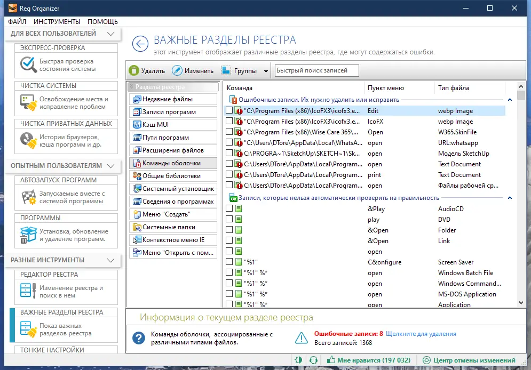Open Истории браузеров privacy icon
The height and width of the screenshot is (370, 531).
pos(28,141)
